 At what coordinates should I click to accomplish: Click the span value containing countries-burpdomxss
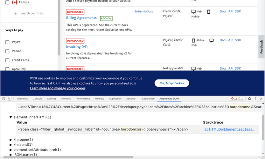coord(103,129)
